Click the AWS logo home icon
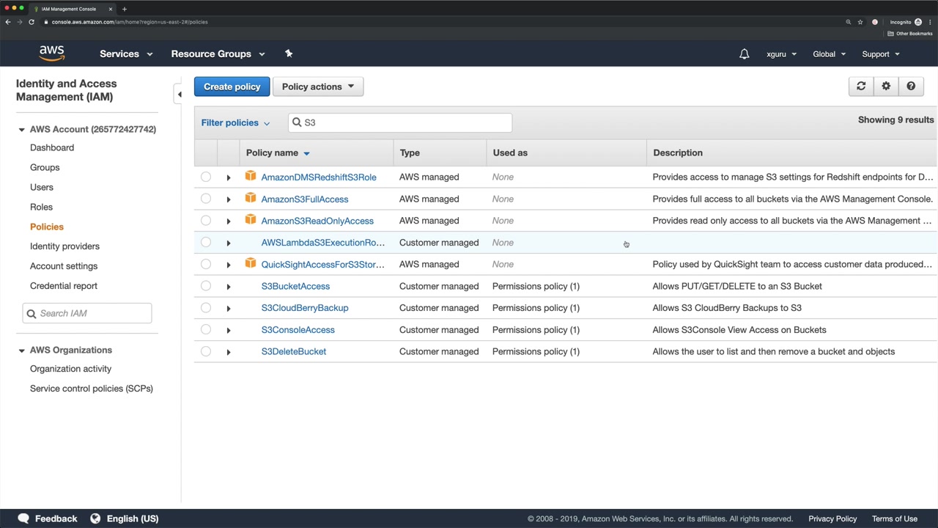The height and width of the screenshot is (528, 938). (x=52, y=54)
